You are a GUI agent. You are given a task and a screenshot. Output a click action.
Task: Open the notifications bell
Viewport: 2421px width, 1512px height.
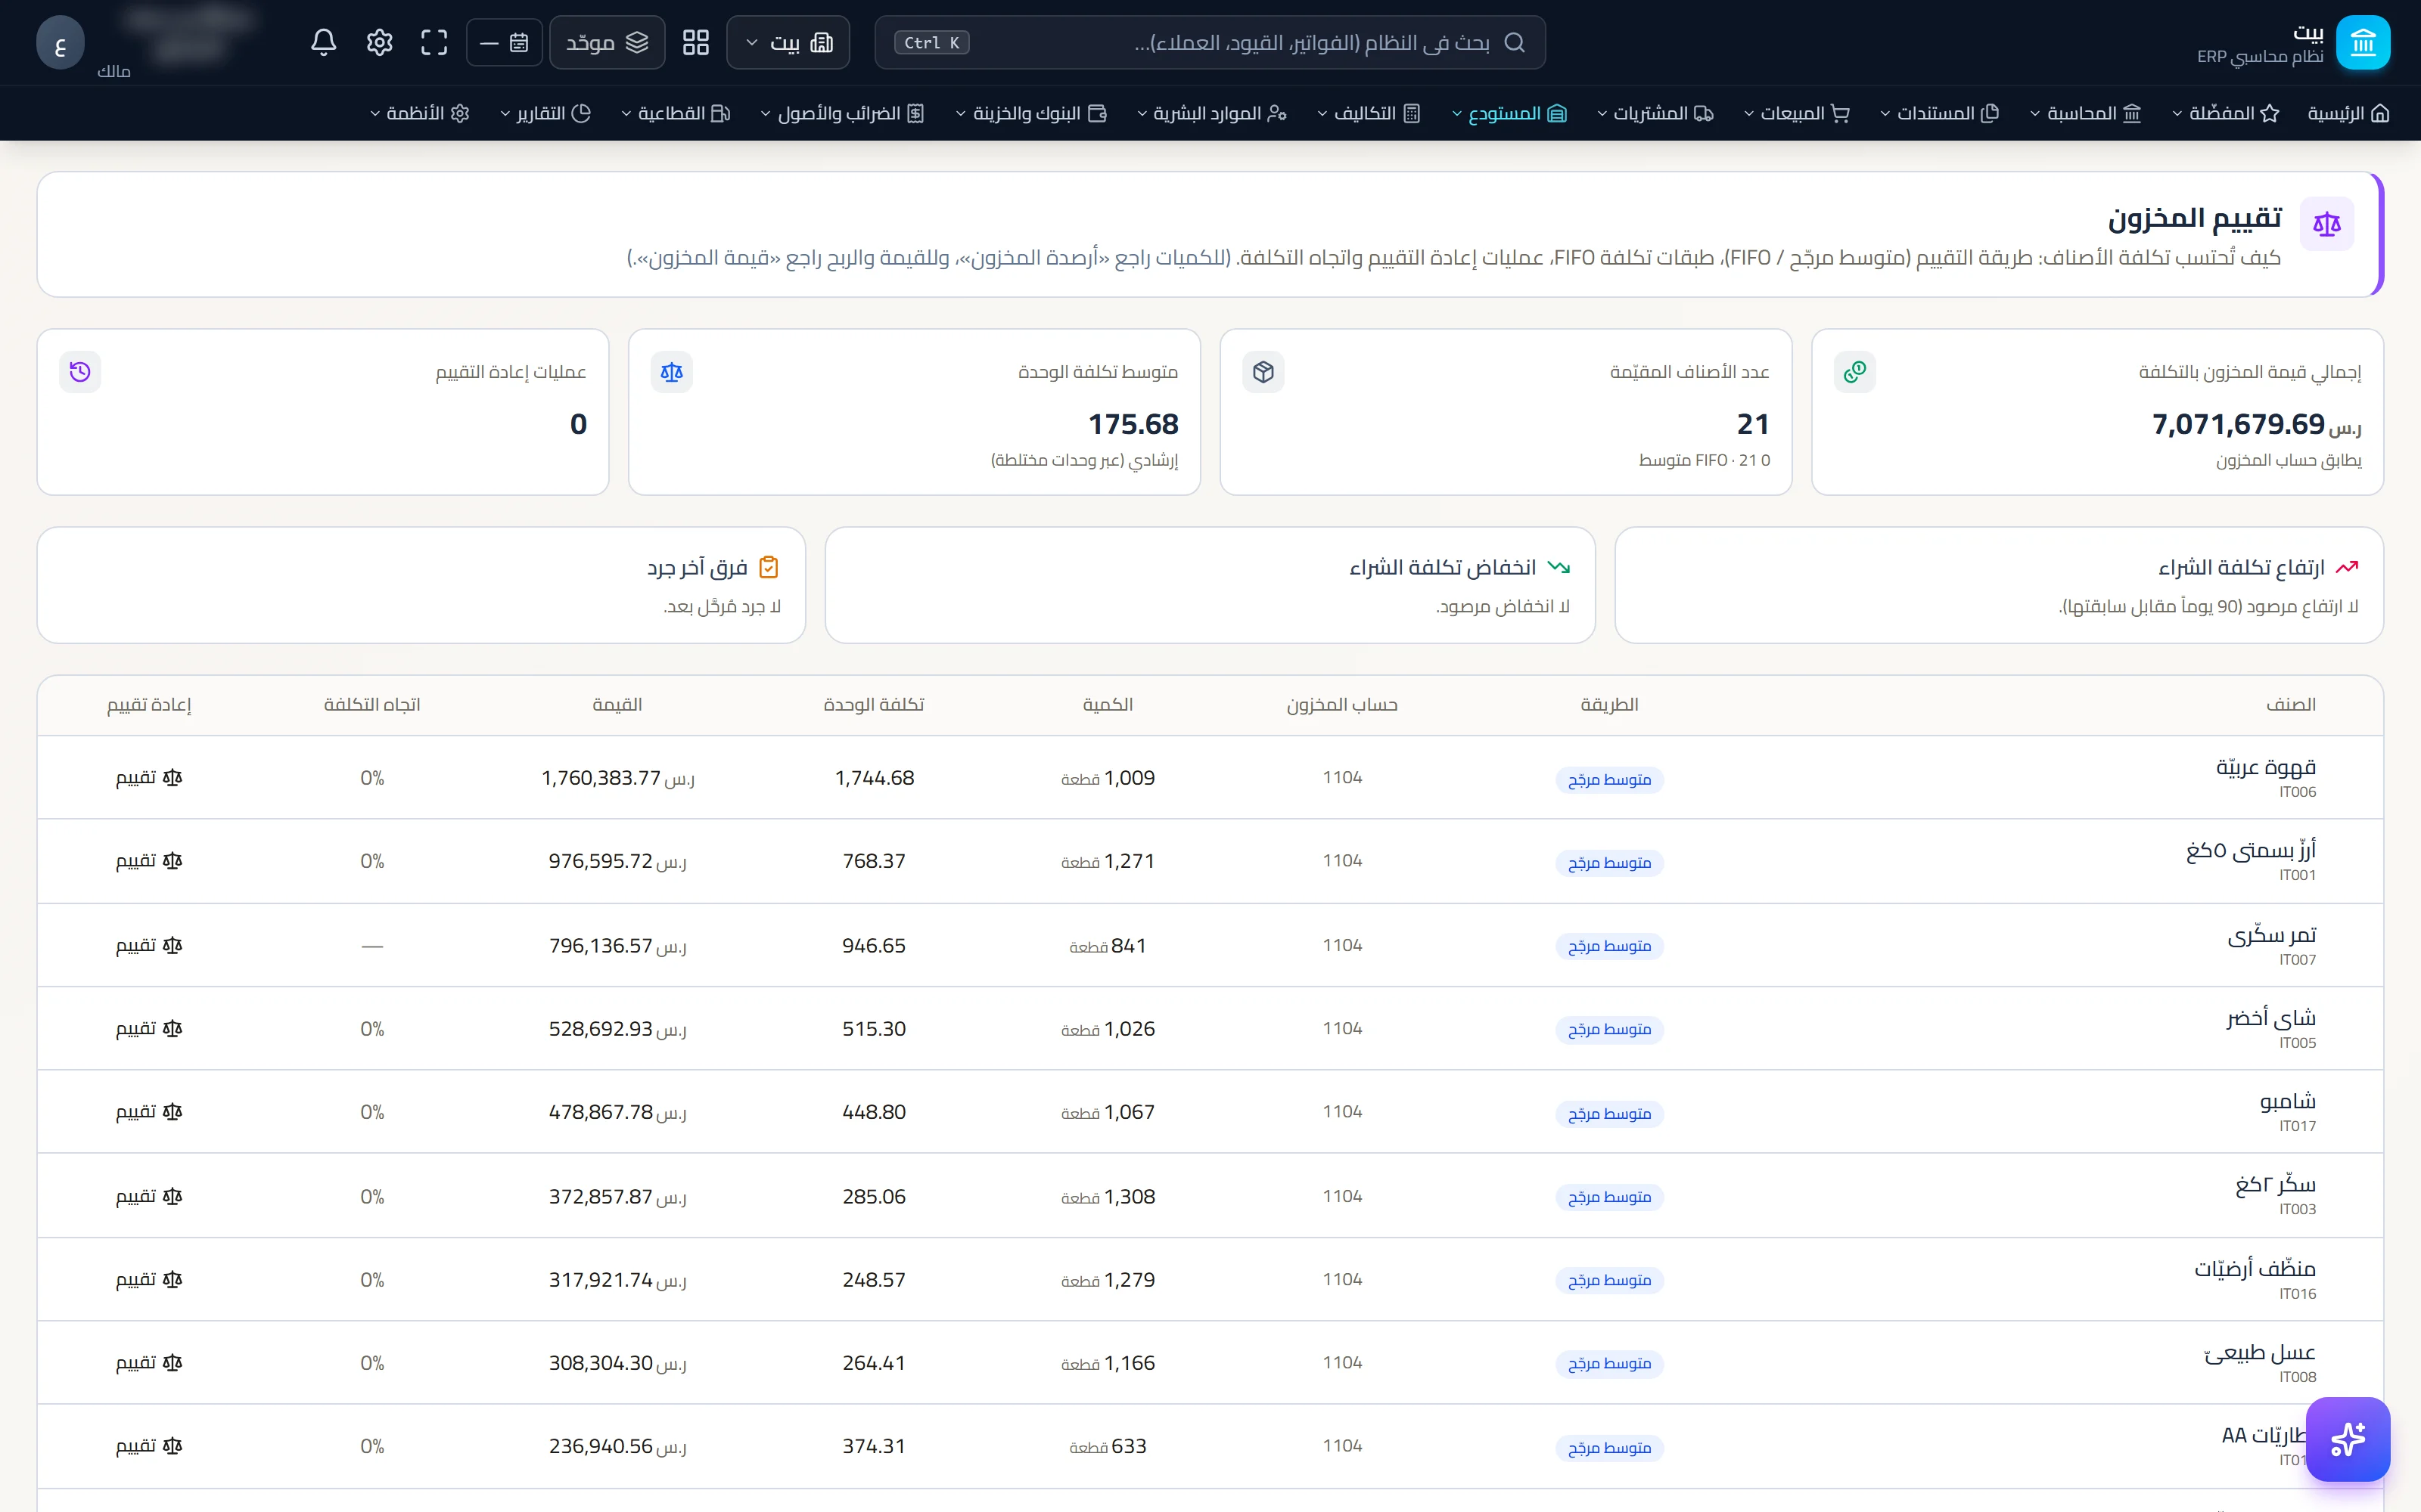pos(323,42)
